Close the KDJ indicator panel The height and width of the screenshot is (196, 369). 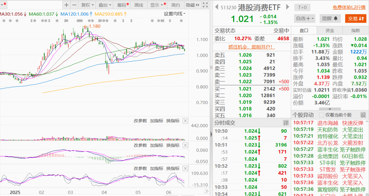[185, 169]
